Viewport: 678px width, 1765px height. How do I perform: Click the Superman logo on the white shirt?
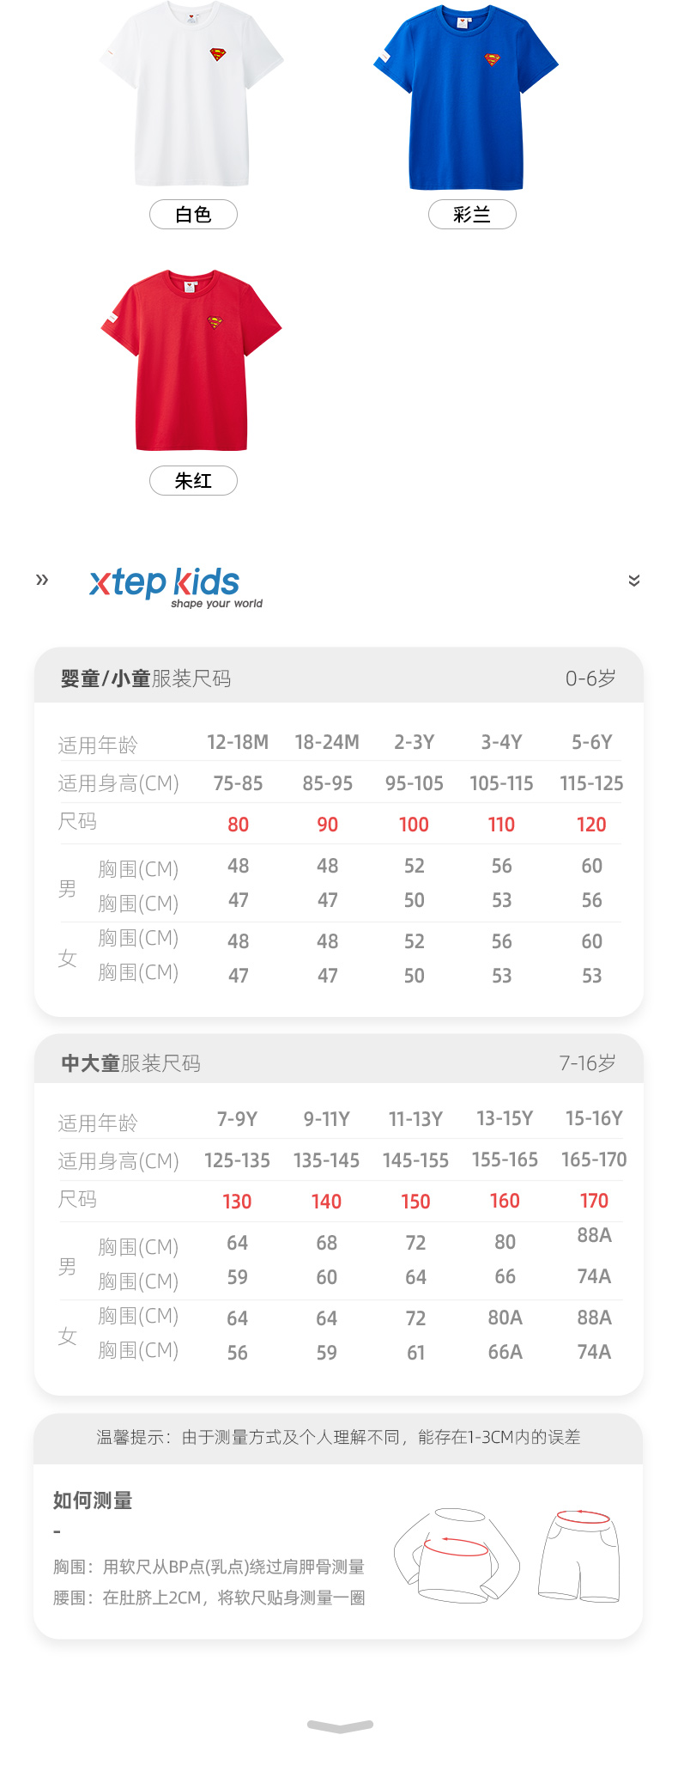[x=218, y=54]
